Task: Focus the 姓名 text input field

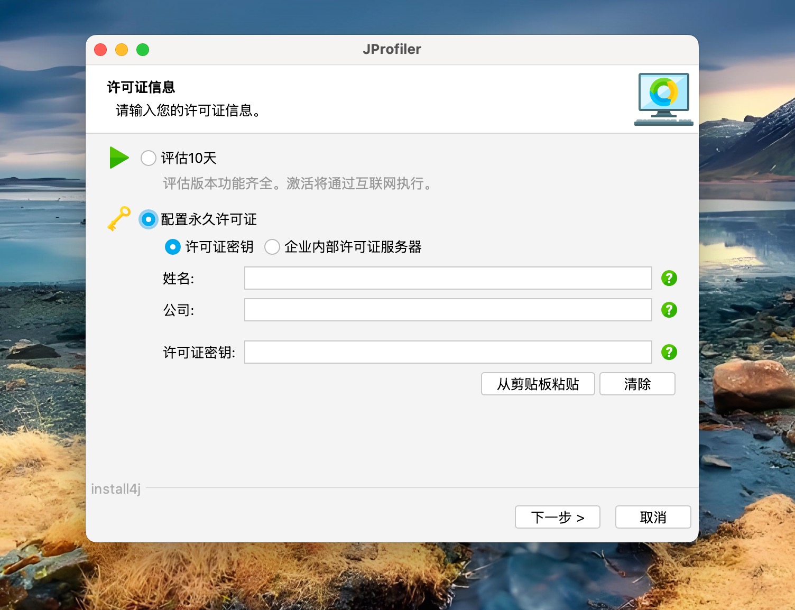Action: pos(448,278)
